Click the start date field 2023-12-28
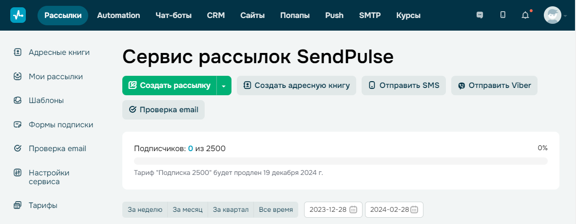 (x=333, y=210)
